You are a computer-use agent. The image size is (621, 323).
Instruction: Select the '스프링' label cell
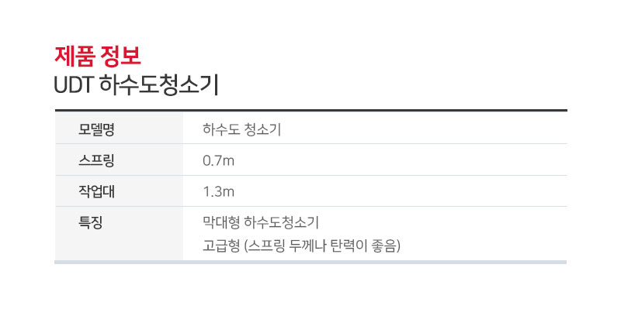[x=119, y=160]
